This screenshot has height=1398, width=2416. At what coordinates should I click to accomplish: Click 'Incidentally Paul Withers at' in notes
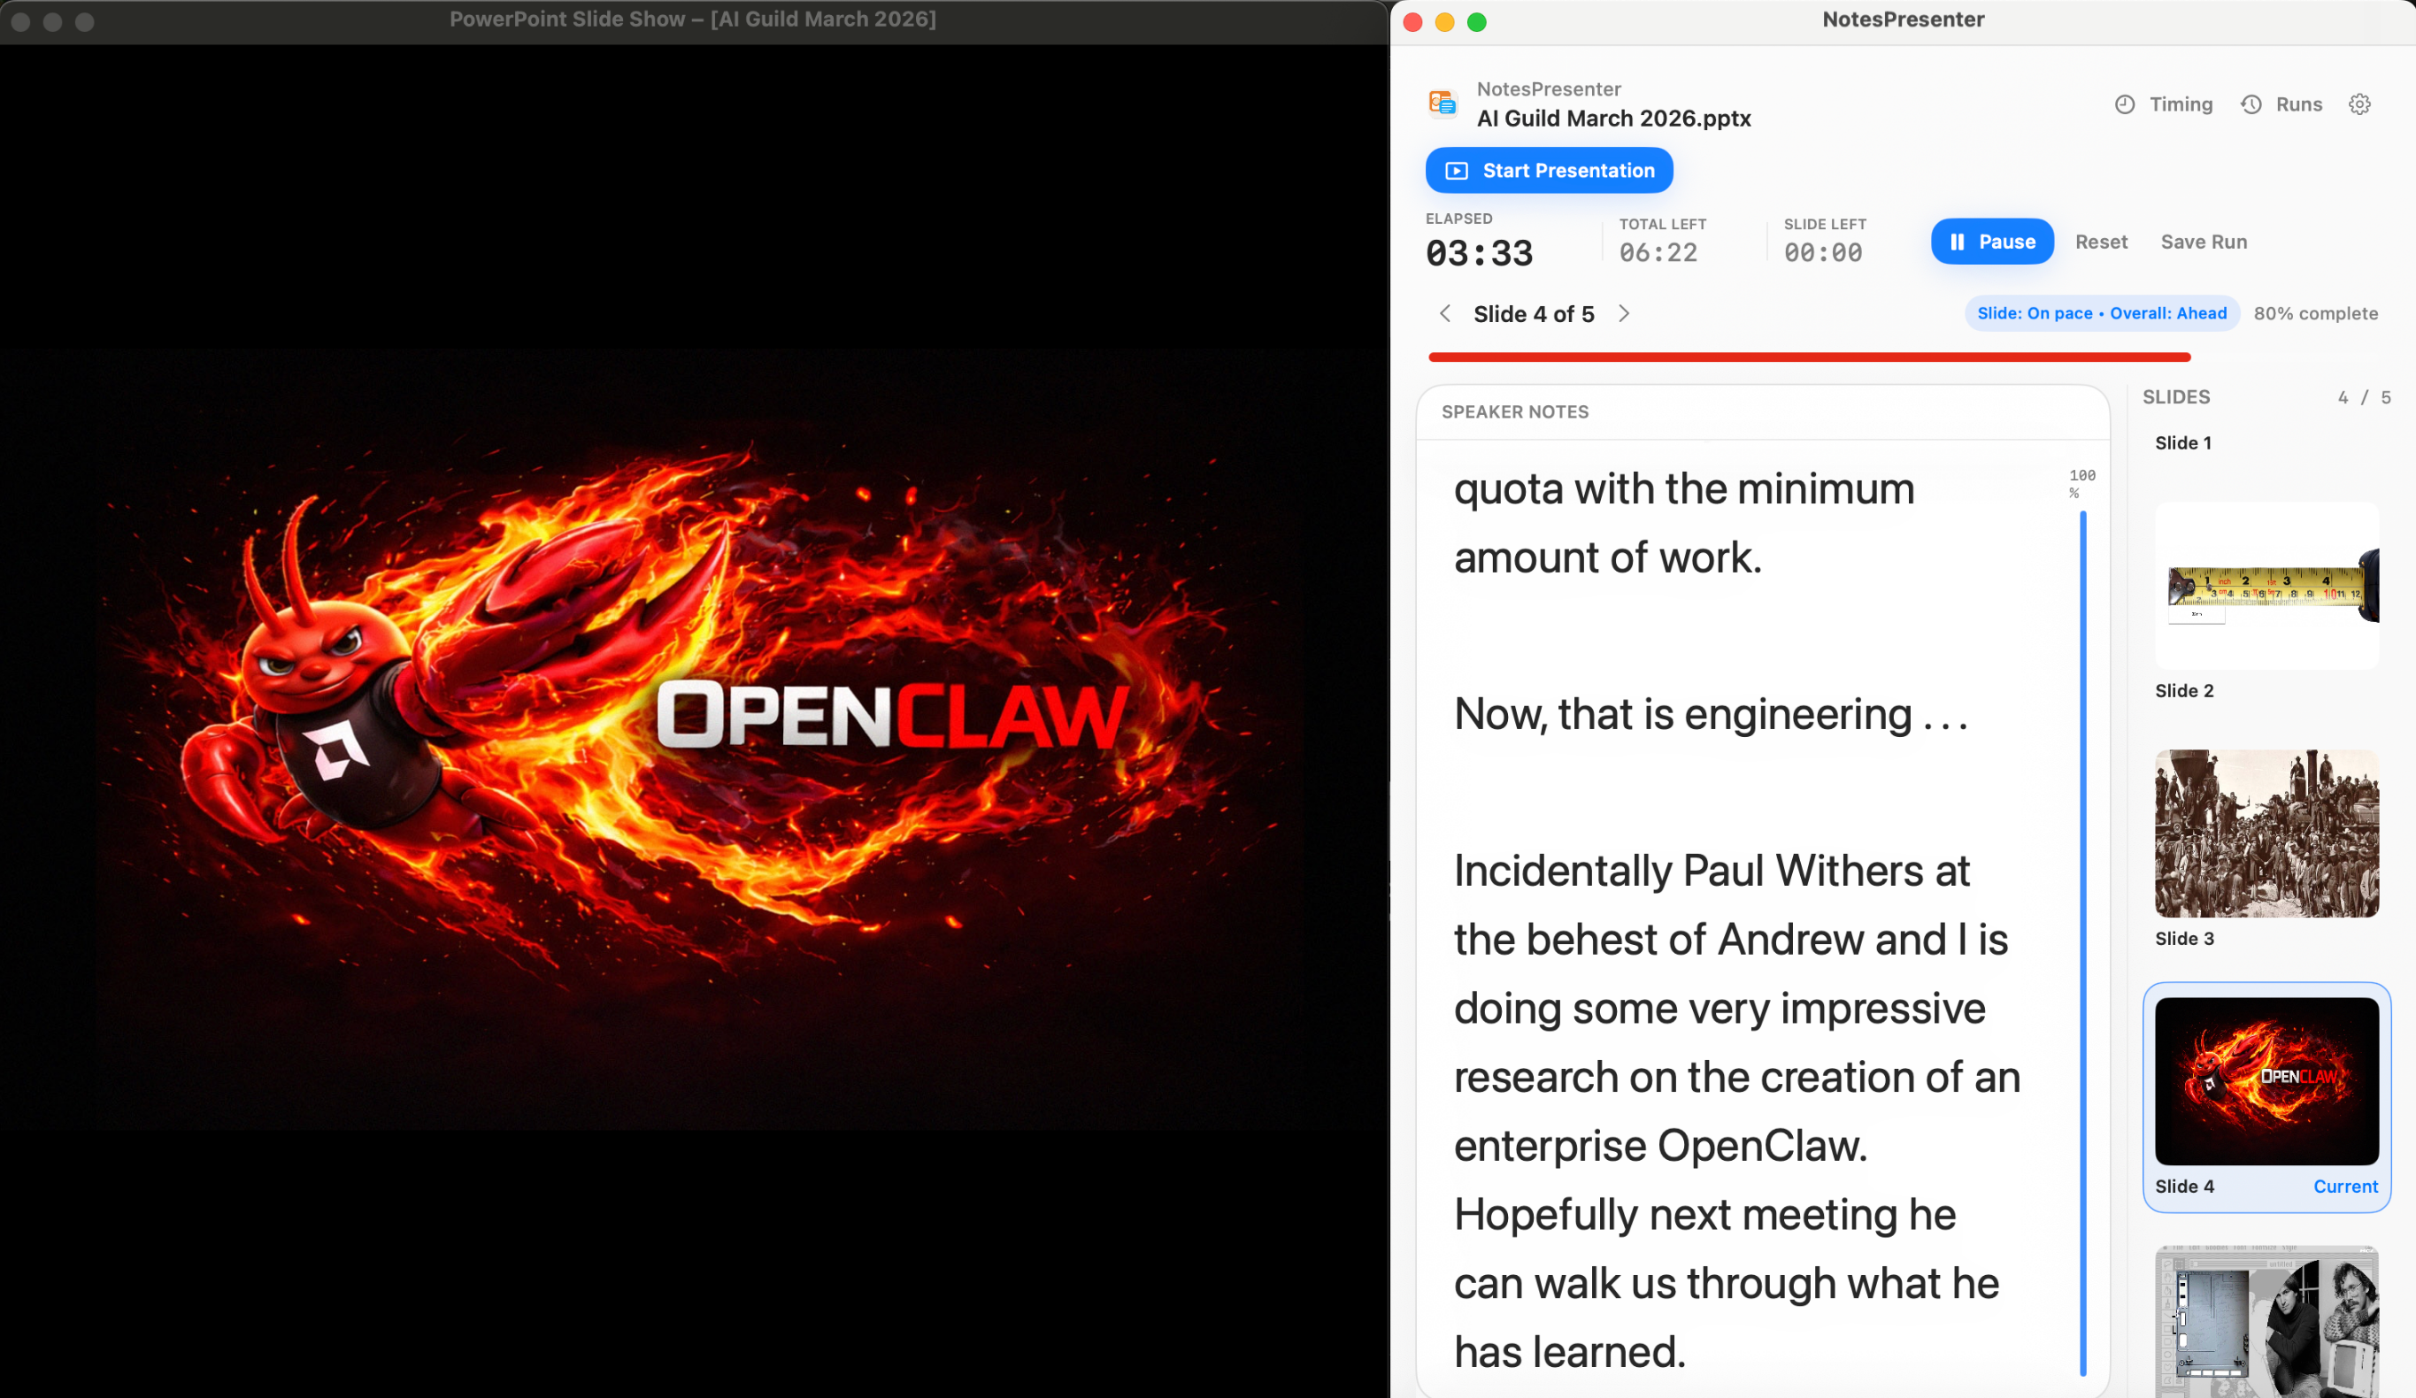click(x=1712, y=871)
